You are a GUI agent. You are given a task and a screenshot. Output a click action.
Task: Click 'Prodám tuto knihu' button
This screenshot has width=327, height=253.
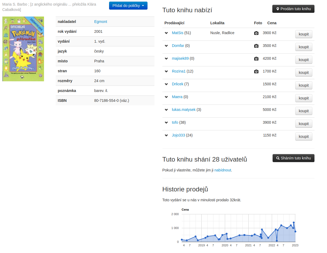[293, 9]
